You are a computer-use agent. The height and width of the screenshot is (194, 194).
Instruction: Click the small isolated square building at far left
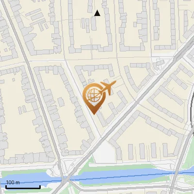(14, 80)
